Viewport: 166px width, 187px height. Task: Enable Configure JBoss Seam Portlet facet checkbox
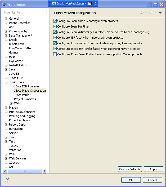(x=55, y=54)
